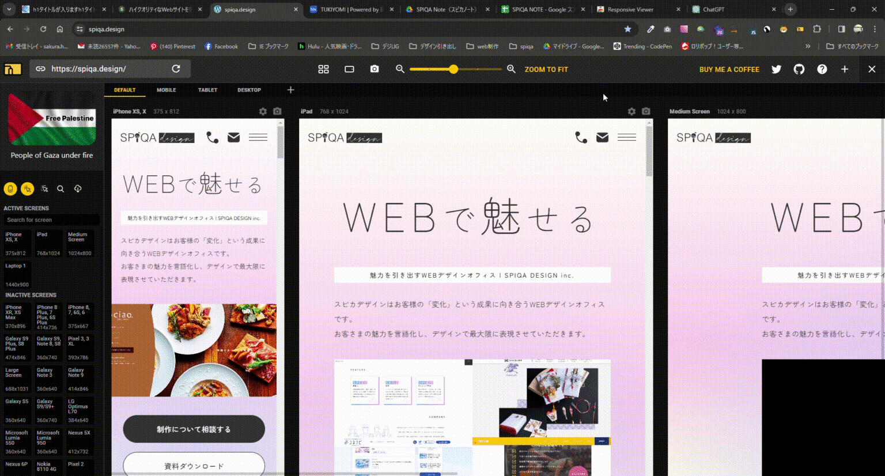Viewport: 885px width, 476px height.
Task: Disable synchronized click and scroll
Action: pyautogui.click(x=28, y=188)
